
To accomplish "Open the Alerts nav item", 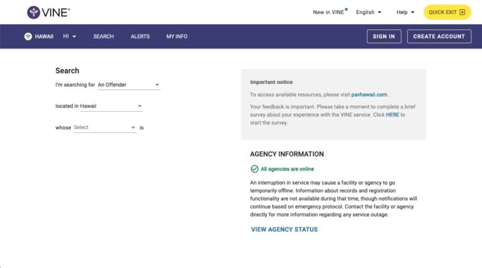I will (140, 36).
